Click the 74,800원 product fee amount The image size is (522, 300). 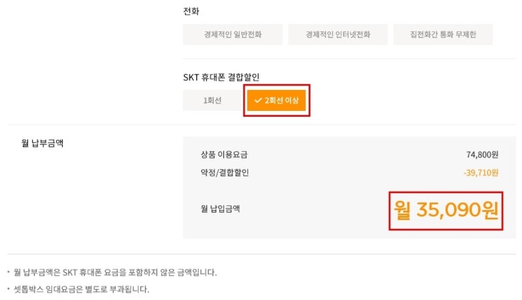(x=482, y=155)
